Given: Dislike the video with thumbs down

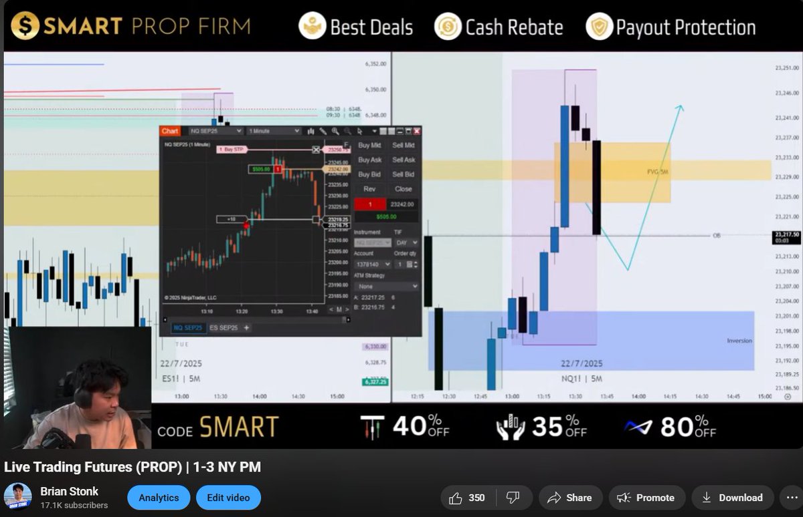Looking at the screenshot, I should (513, 498).
